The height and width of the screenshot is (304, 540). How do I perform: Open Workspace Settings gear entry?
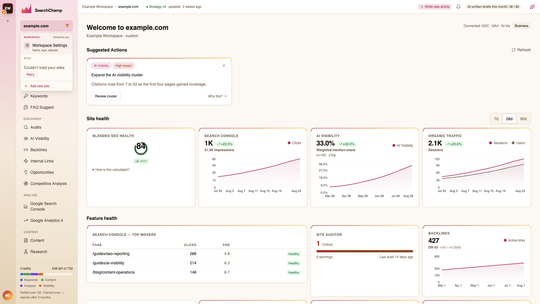[46, 47]
